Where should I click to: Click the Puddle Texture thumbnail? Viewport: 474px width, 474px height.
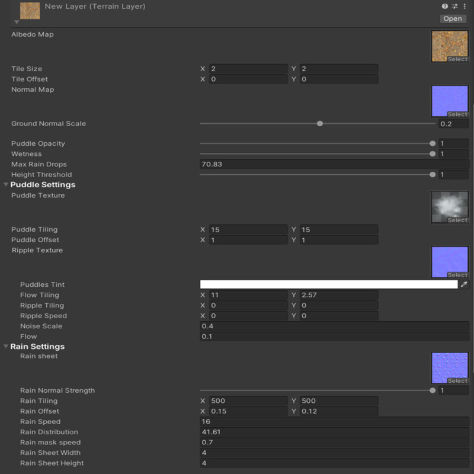pos(450,207)
